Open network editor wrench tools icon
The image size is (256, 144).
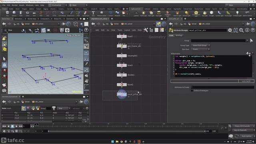coord(146,30)
